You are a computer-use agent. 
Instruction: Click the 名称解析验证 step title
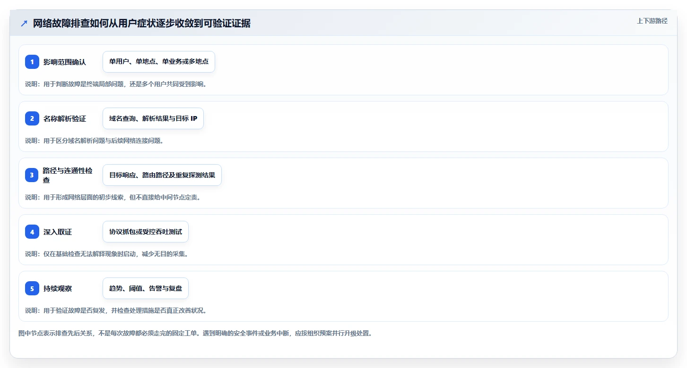pyautogui.click(x=65, y=118)
